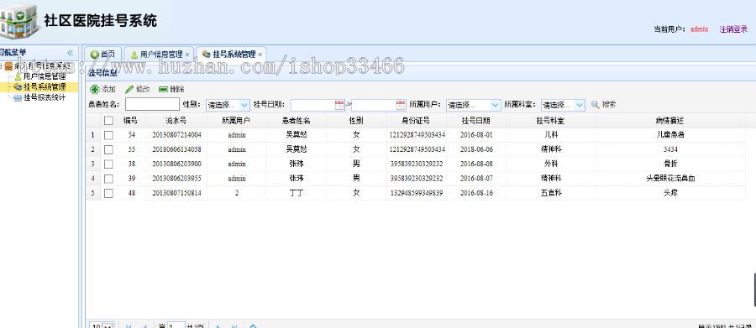The image size is (756, 328).
Task: Click the 儿童患者 description cell
Action: tap(670, 135)
